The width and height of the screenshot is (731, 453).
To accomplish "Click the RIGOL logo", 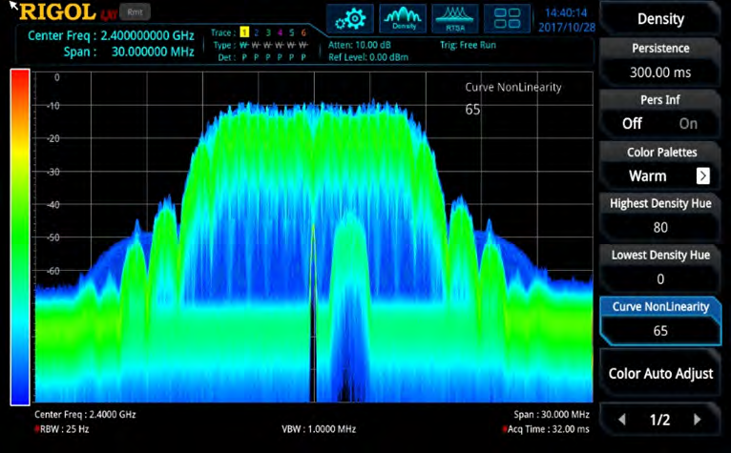I will [58, 11].
